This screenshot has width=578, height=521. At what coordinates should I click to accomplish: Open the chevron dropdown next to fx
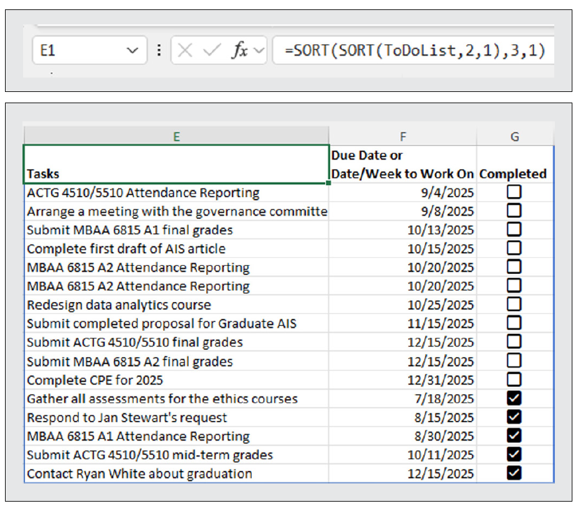(259, 51)
